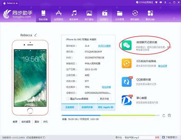The height and width of the screenshot is (140, 181).
Task: Open the 掌心客服 service icon
Action: click(x=126, y=100)
